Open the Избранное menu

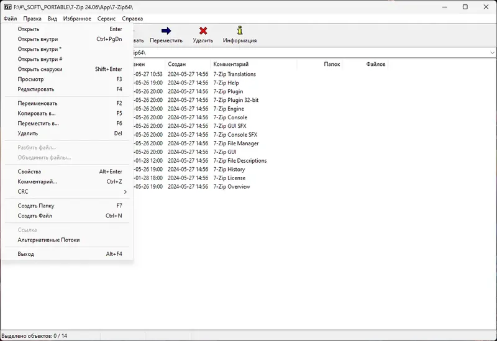[x=77, y=19]
